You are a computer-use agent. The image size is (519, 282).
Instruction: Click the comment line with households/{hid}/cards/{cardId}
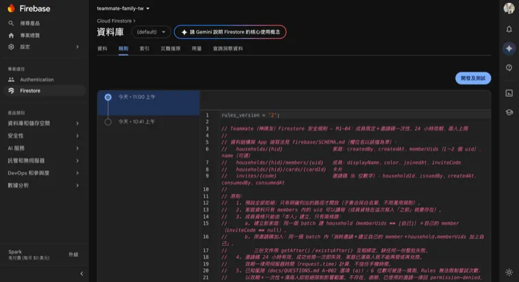click(281, 169)
